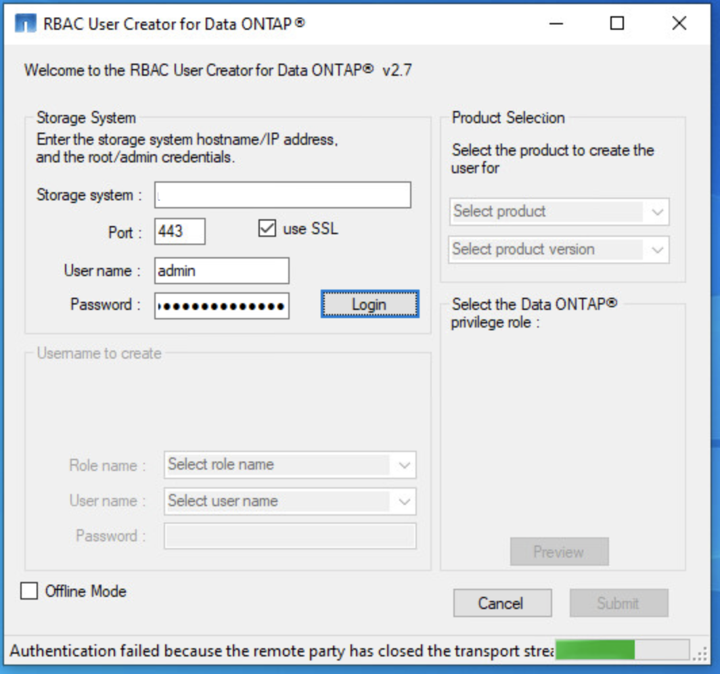Focus the Storage system input field

coord(282,195)
